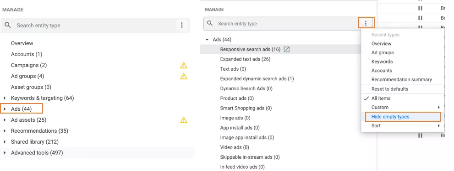Select Text ads (0)
Image resolution: width=454 pixels, height=171 pixels.
pos(233,69)
